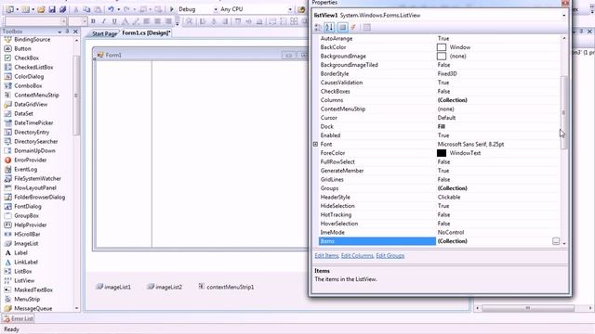
Task: Show Events with the lightning bolt icon
Action: 353,27
